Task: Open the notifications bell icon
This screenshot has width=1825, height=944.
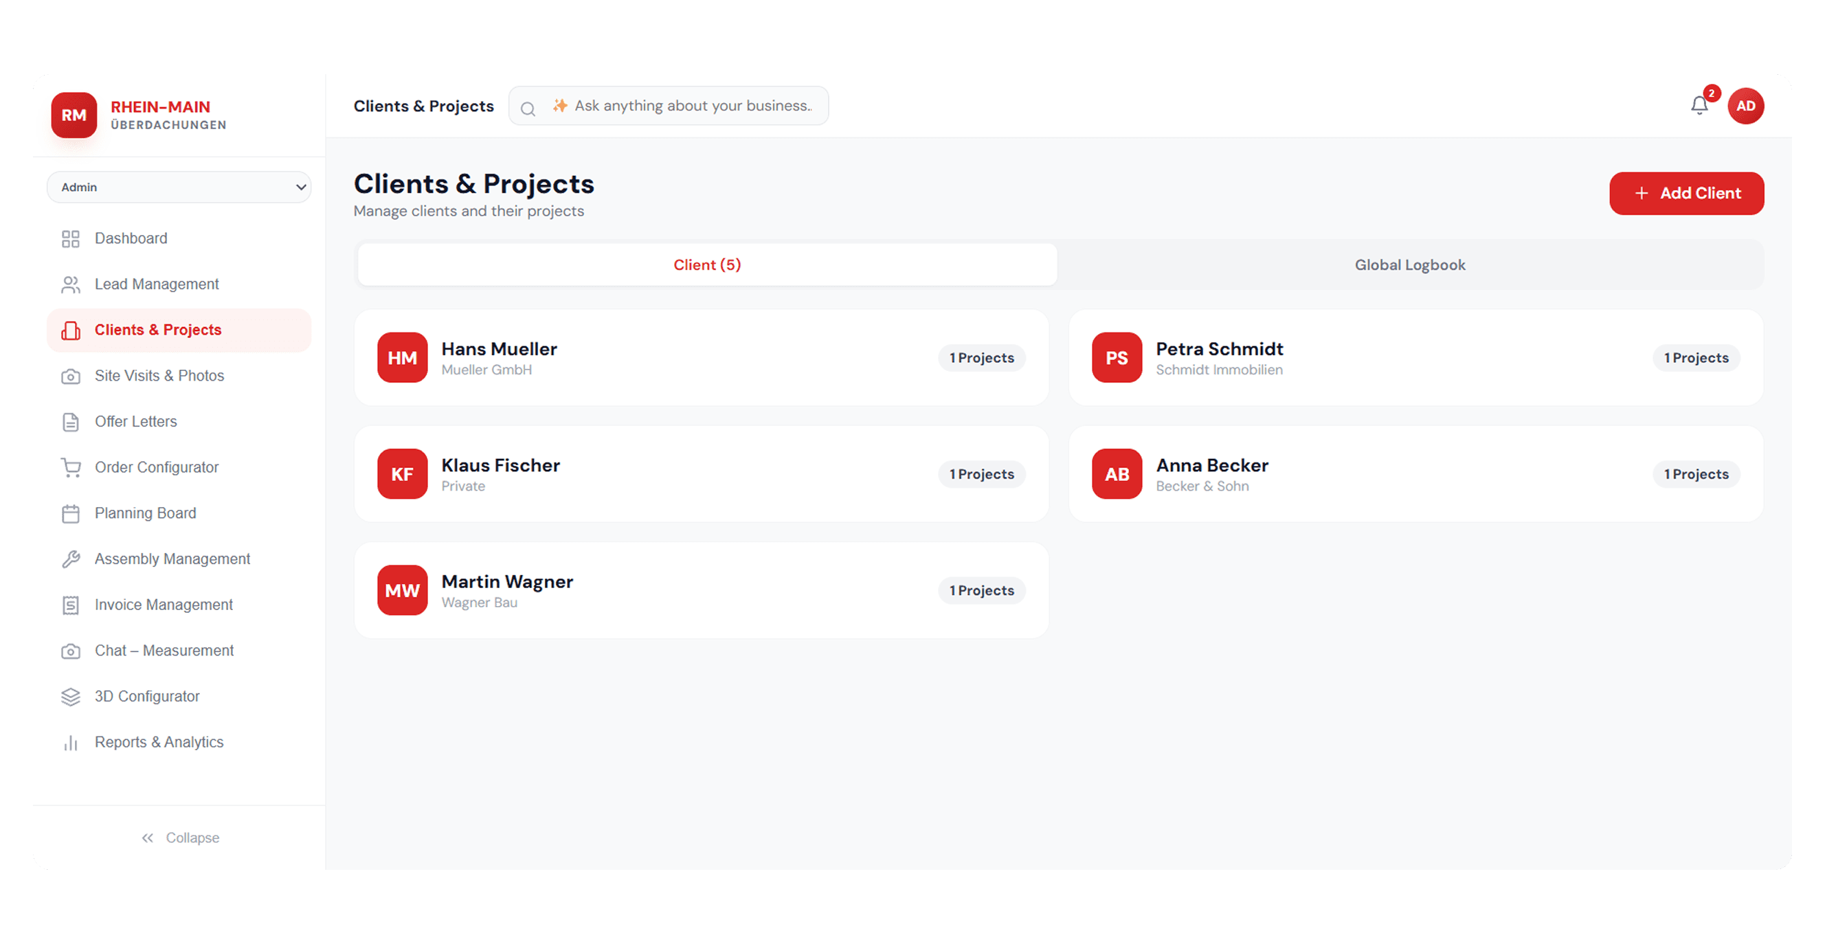Action: click(1699, 106)
